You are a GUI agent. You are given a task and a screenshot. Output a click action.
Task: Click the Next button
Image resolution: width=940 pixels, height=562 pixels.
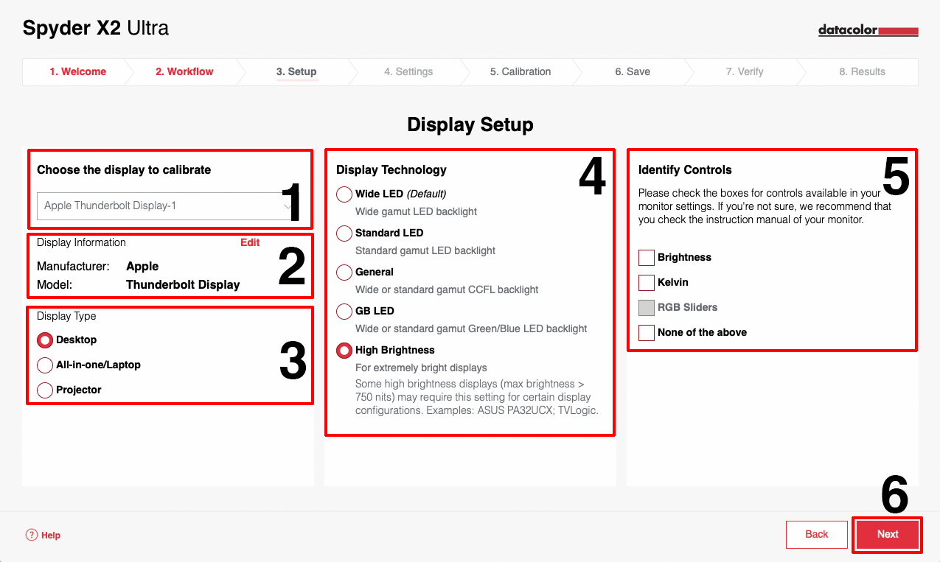click(x=888, y=535)
